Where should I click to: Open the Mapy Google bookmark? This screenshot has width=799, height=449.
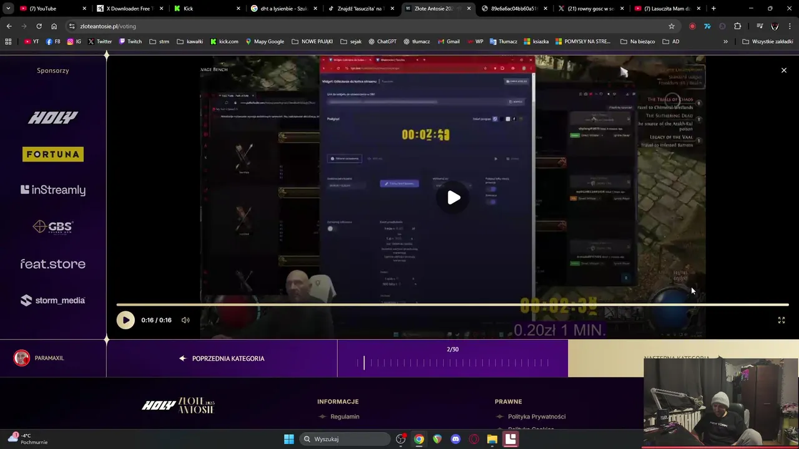265,42
